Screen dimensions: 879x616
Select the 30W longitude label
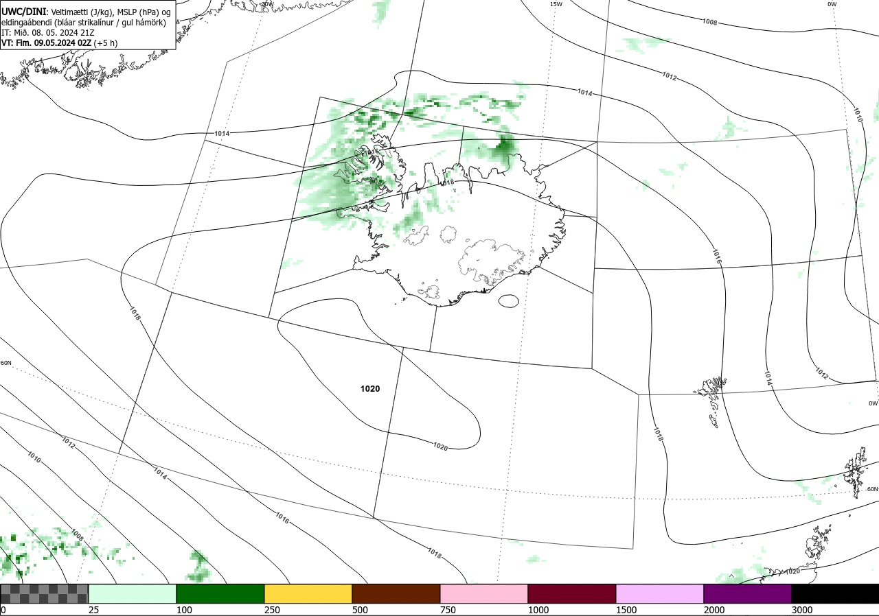(267, 4)
